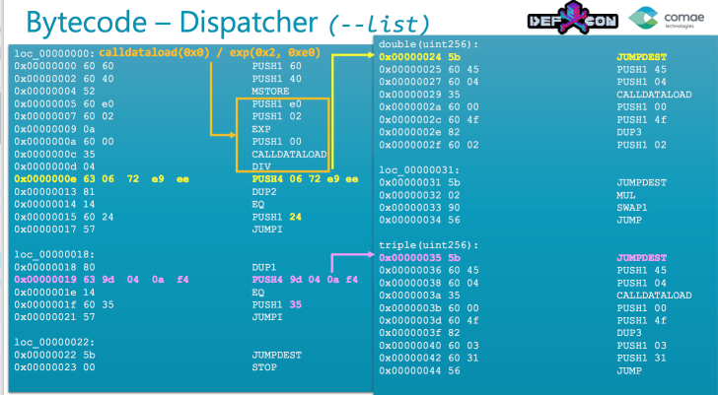Image resolution: width=718 pixels, height=395 pixels.
Task: Select the 'PUSH1 24' jump target instruction
Action: click(276, 217)
